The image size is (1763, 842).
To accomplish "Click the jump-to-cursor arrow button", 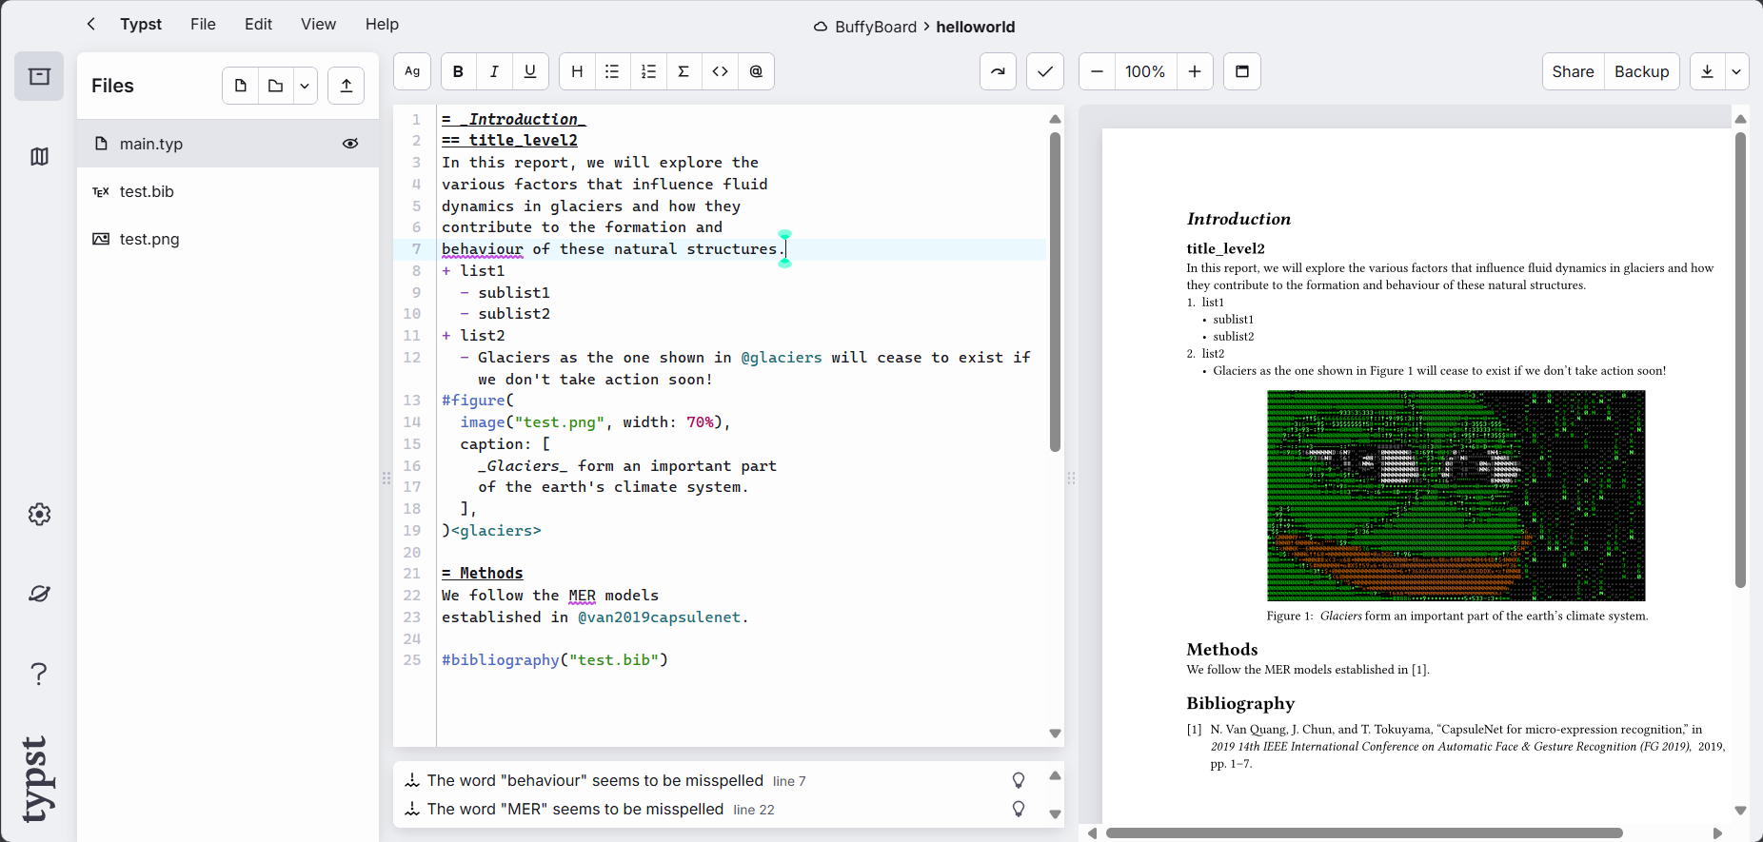I will tap(998, 71).
